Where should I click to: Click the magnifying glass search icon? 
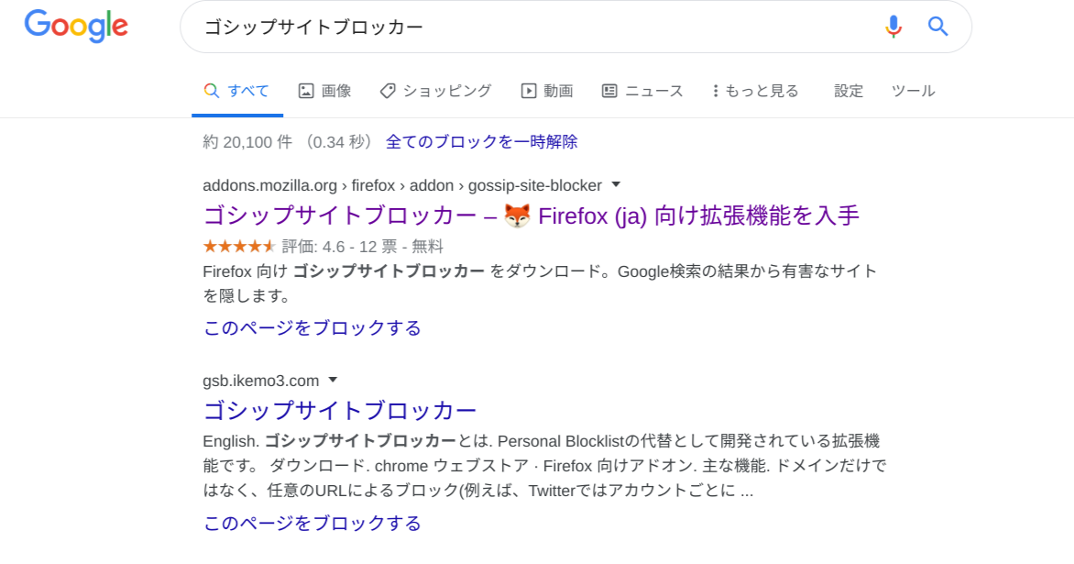[x=937, y=27]
